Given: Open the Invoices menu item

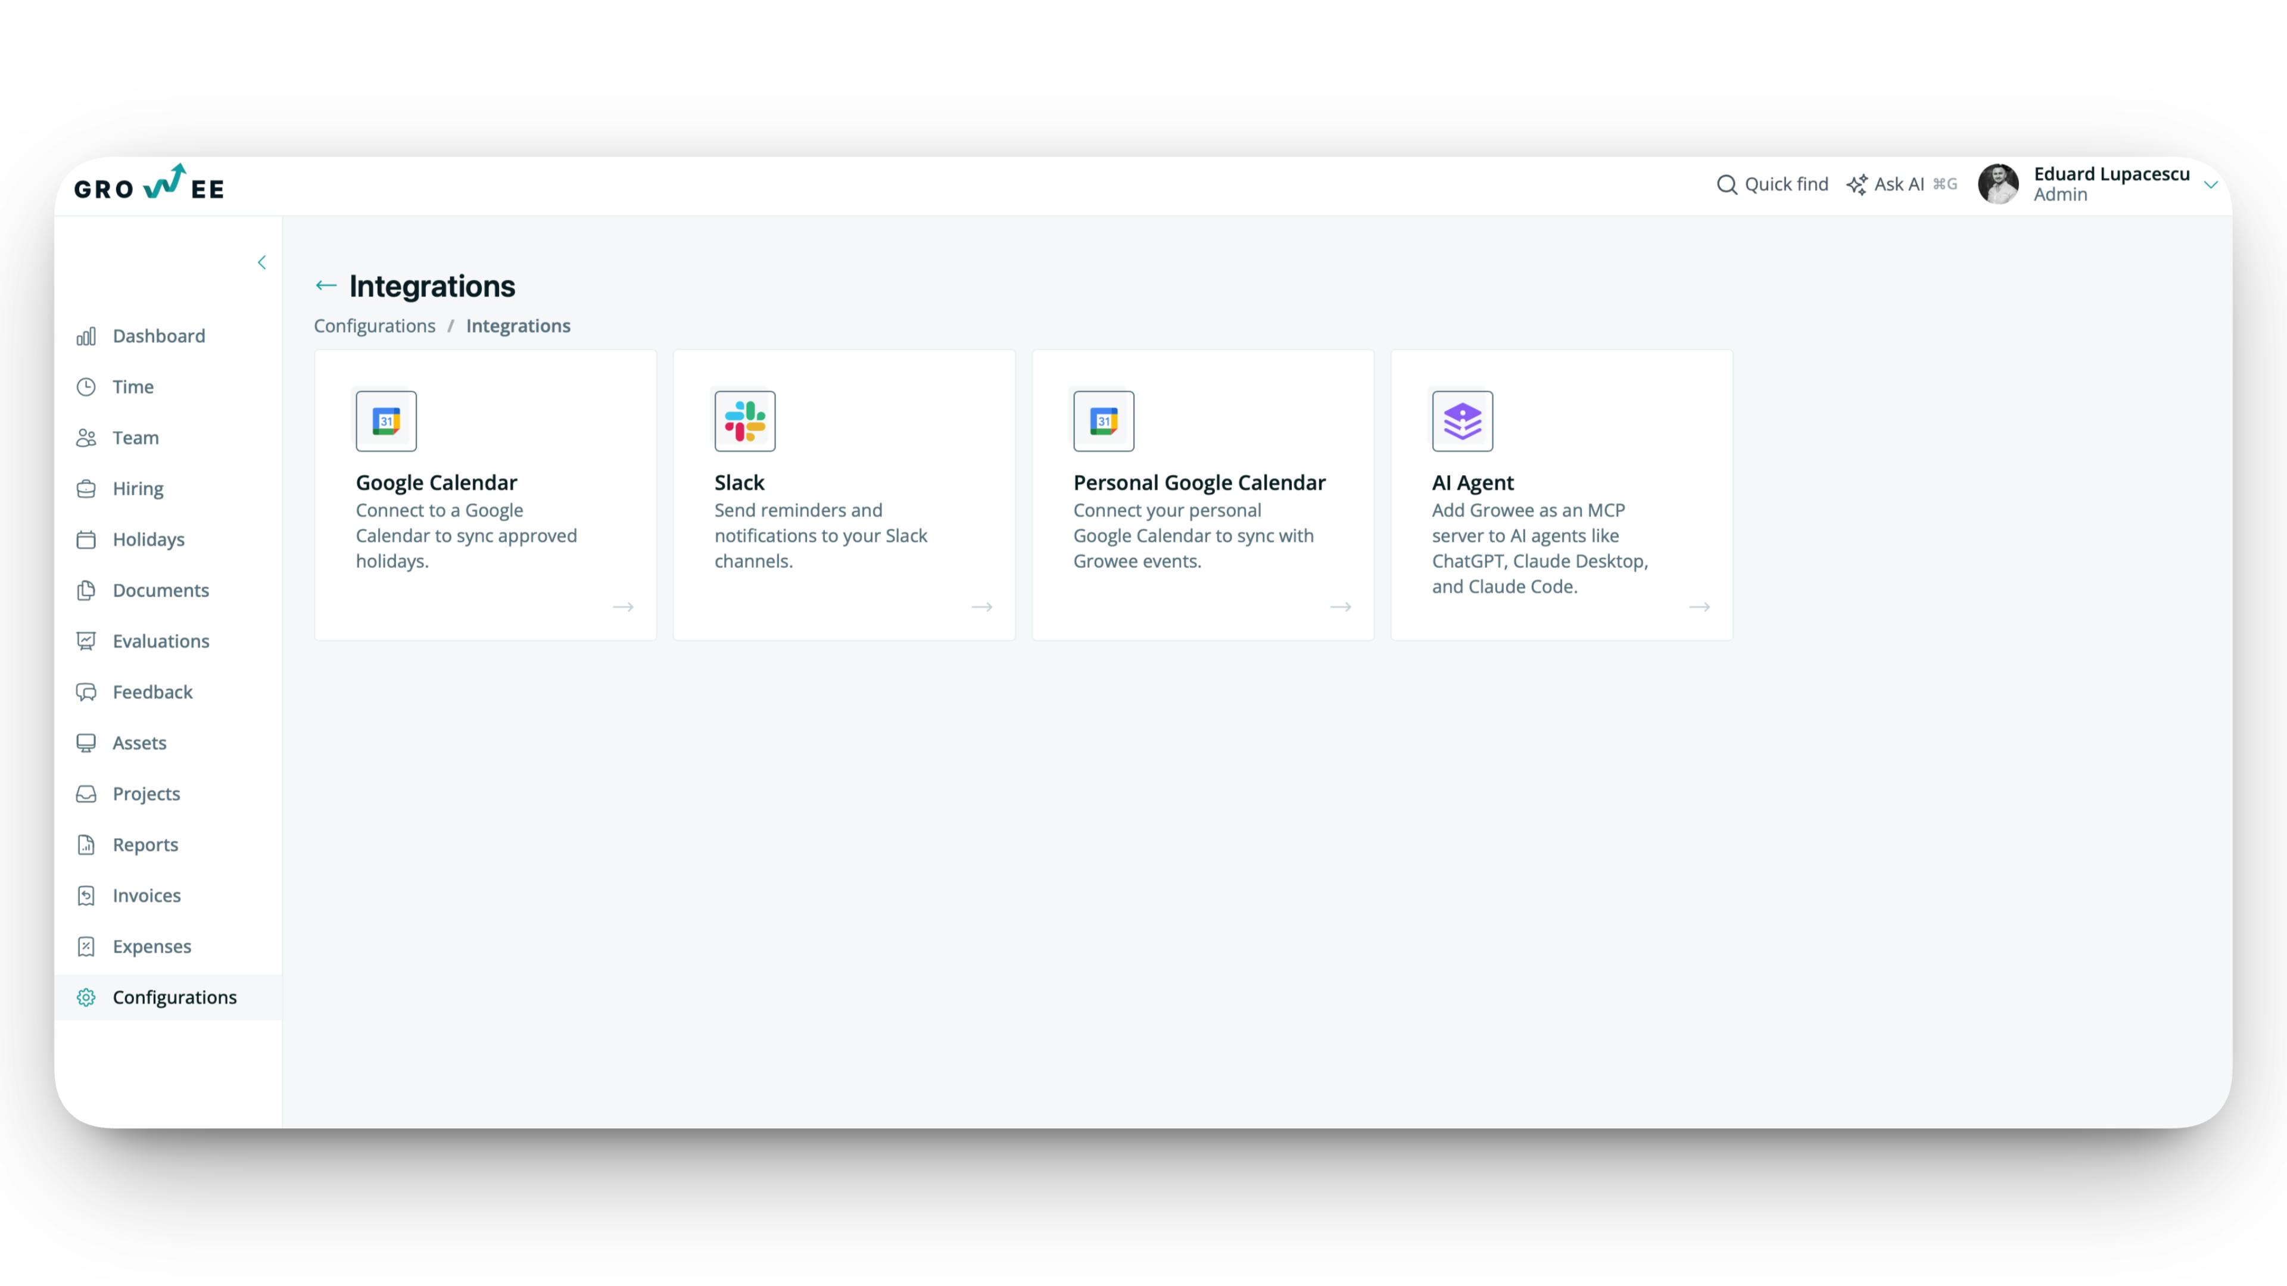Looking at the screenshot, I should [x=168, y=895].
